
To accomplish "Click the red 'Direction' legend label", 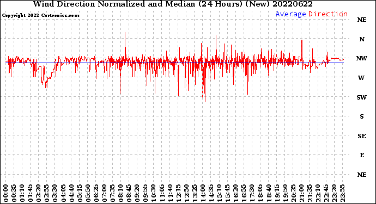I will (328, 14).
